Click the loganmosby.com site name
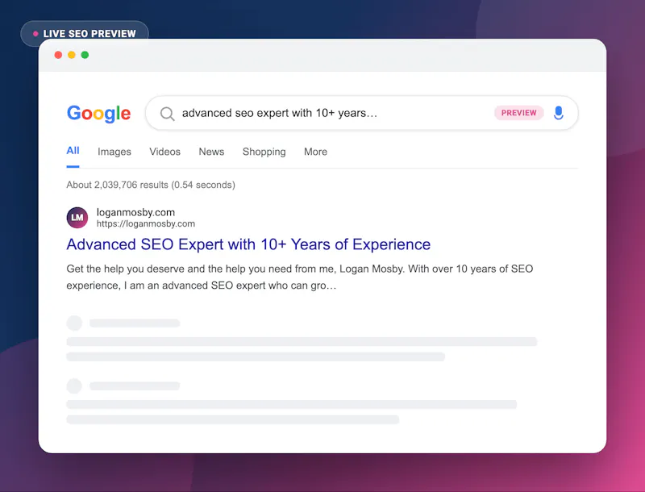The width and height of the screenshot is (645, 492). pyautogui.click(x=135, y=212)
